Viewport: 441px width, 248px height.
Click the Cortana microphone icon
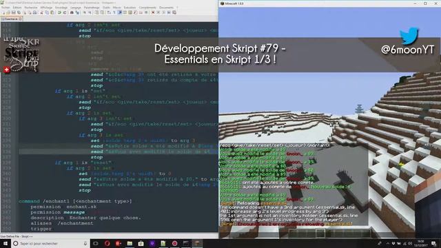(85, 243)
